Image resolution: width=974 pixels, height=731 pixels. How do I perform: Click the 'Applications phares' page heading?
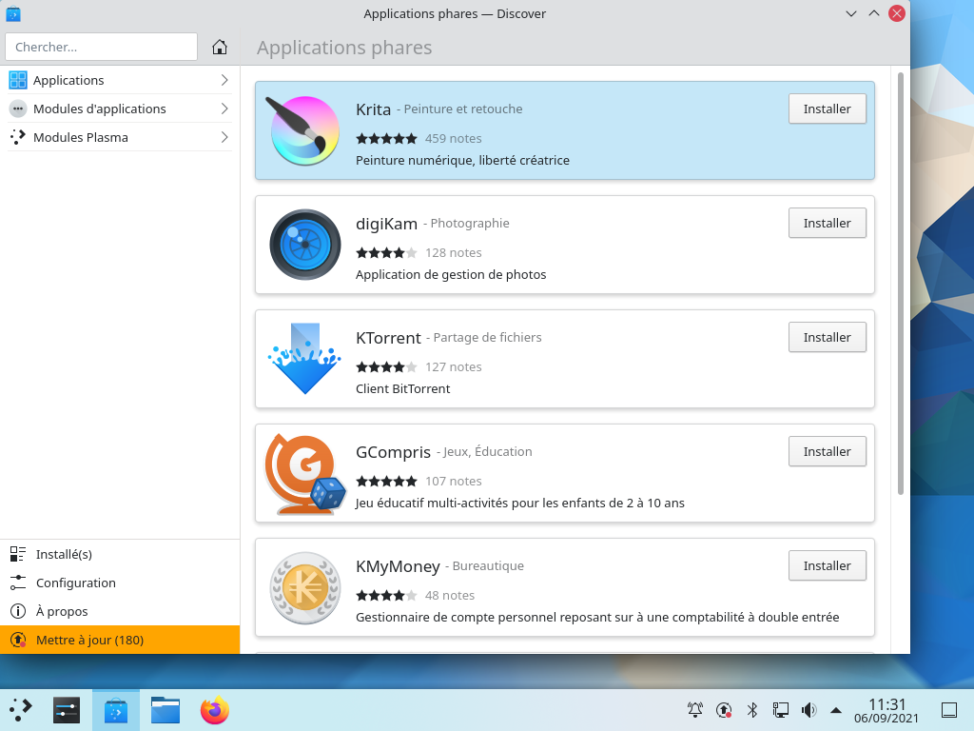pyautogui.click(x=344, y=48)
